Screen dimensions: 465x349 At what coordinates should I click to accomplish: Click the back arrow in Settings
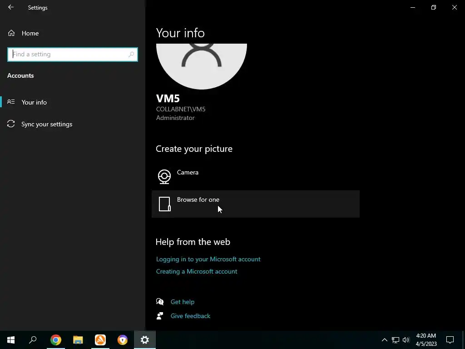pos(11,7)
